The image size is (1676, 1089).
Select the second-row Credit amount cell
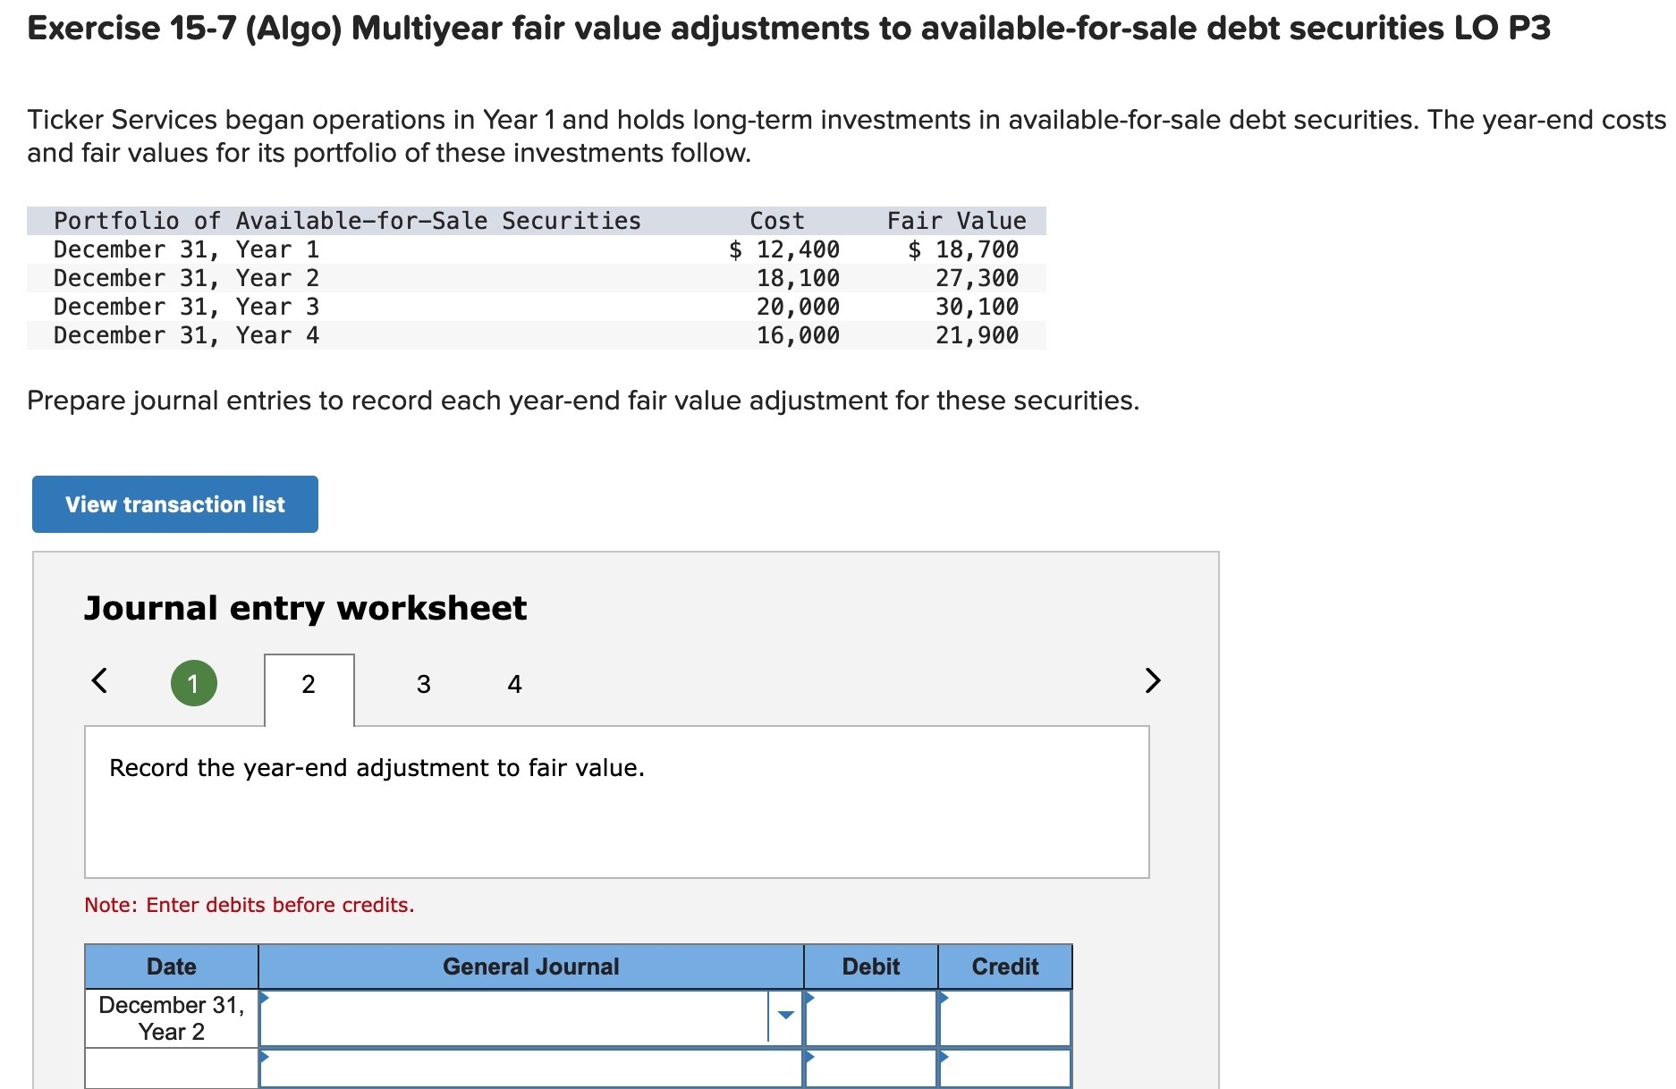tap(1005, 1068)
